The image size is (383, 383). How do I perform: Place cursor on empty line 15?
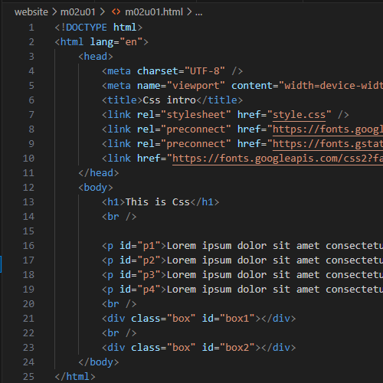[205, 231]
